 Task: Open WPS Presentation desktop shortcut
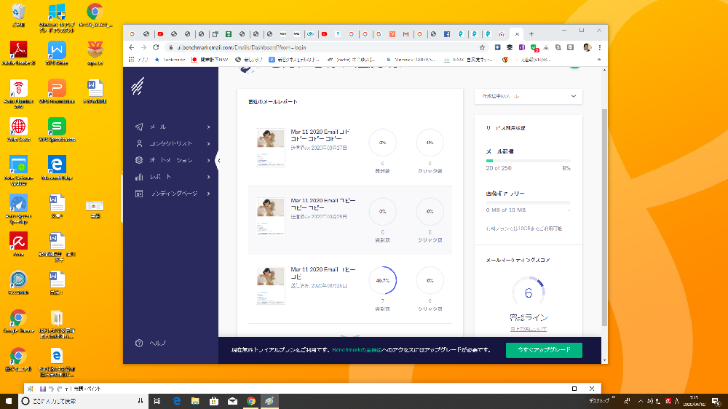pyautogui.click(x=57, y=92)
